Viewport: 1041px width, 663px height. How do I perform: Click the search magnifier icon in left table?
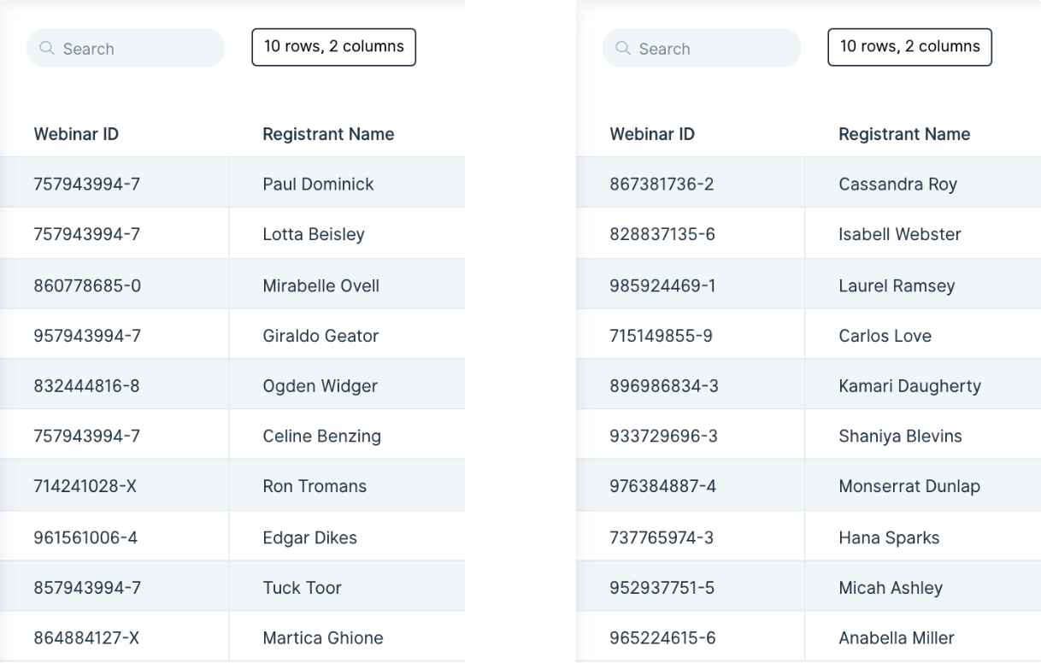[x=47, y=49]
